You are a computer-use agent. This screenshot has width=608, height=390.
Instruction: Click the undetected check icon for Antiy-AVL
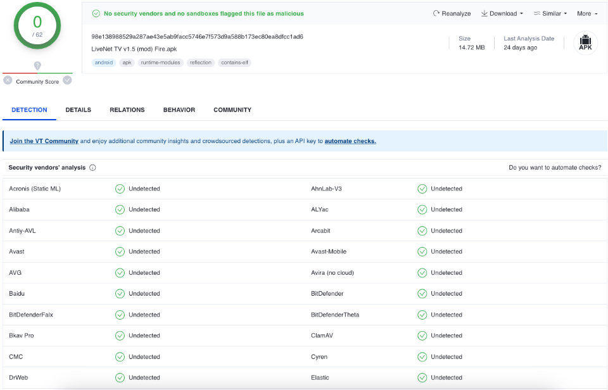(x=120, y=230)
